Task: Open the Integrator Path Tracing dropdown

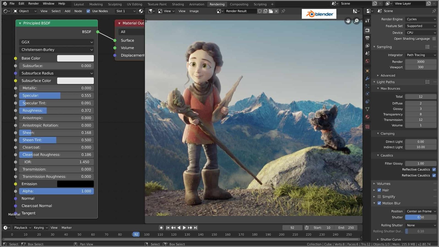Action: point(421,55)
